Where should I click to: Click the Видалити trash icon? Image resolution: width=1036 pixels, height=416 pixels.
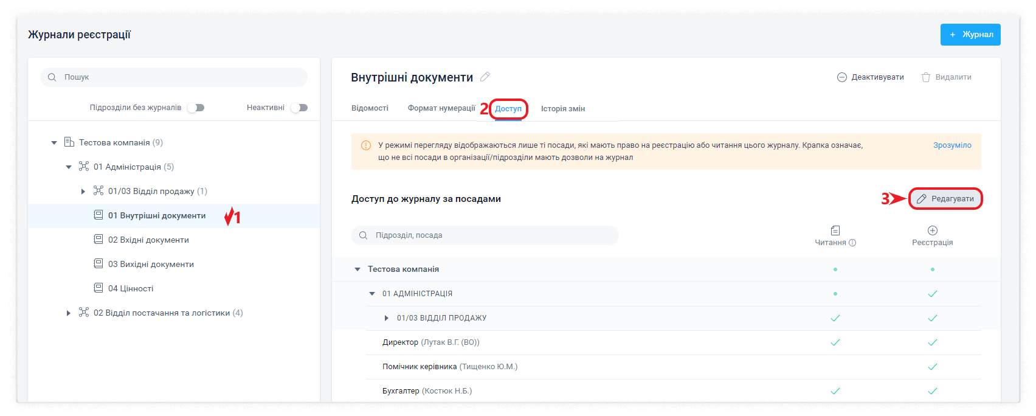tap(926, 77)
